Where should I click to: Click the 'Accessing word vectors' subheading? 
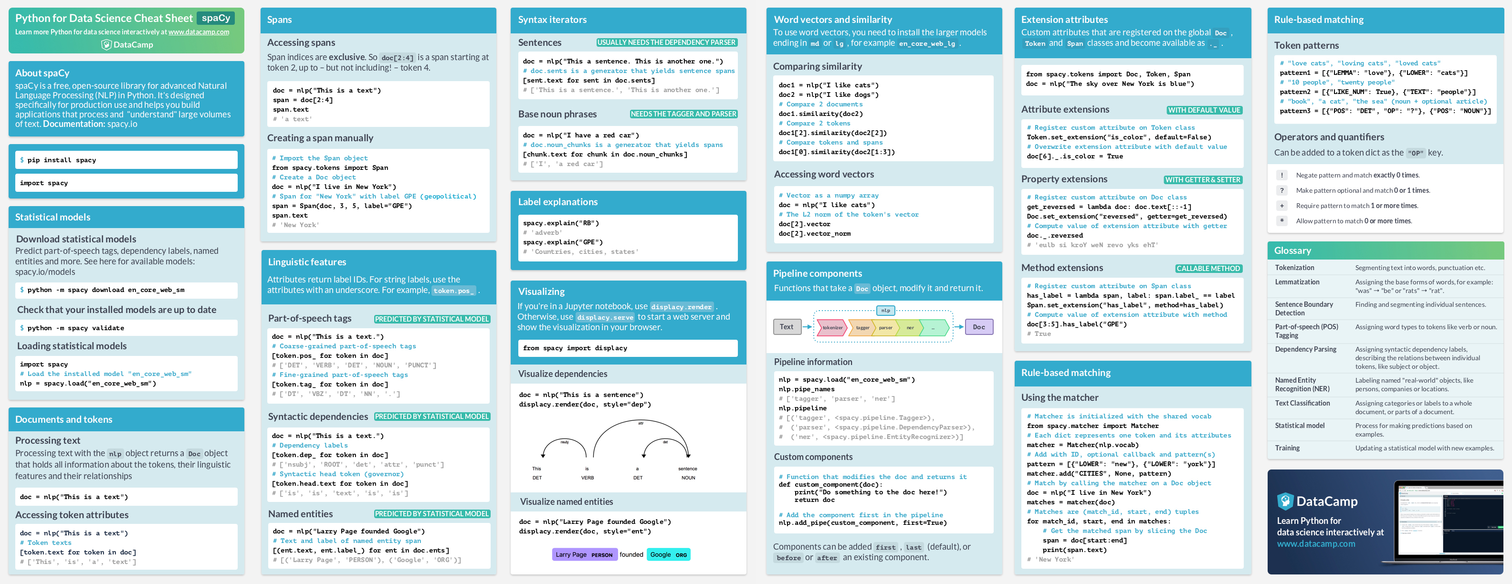[x=823, y=174]
